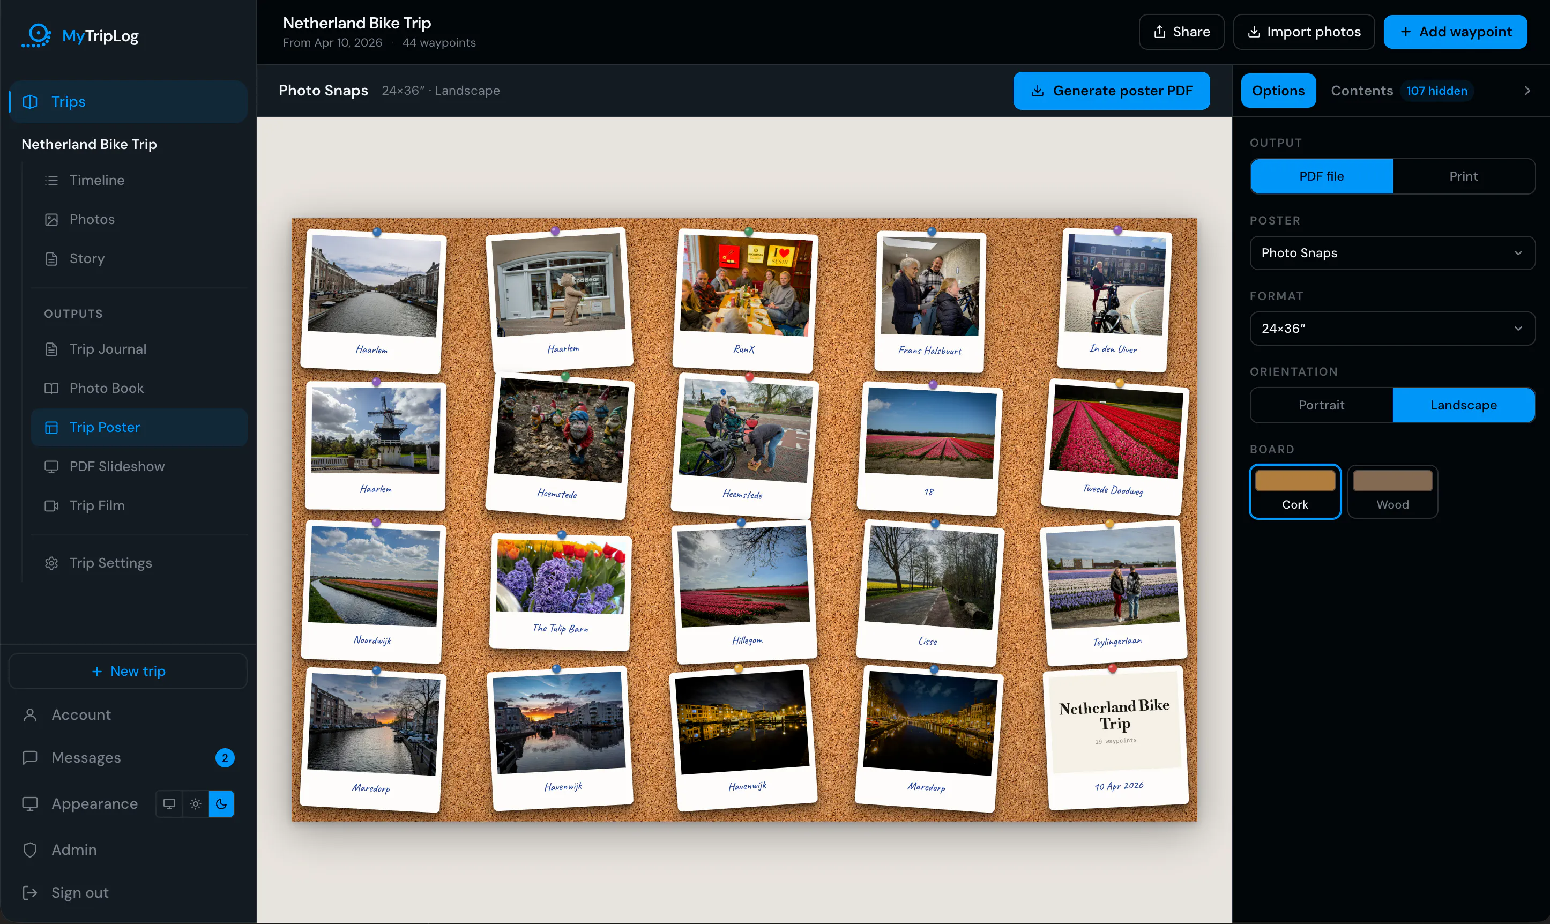Click the Trip Poster layout icon
The height and width of the screenshot is (924, 1550).
click(51, 428)
